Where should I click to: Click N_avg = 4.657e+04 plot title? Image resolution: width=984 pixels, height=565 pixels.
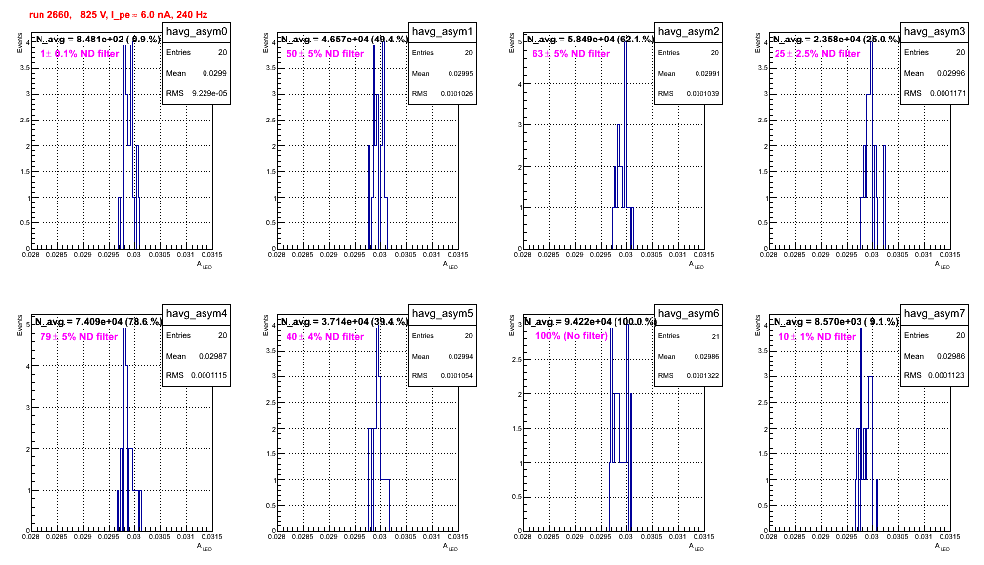[x=344, y=39]
